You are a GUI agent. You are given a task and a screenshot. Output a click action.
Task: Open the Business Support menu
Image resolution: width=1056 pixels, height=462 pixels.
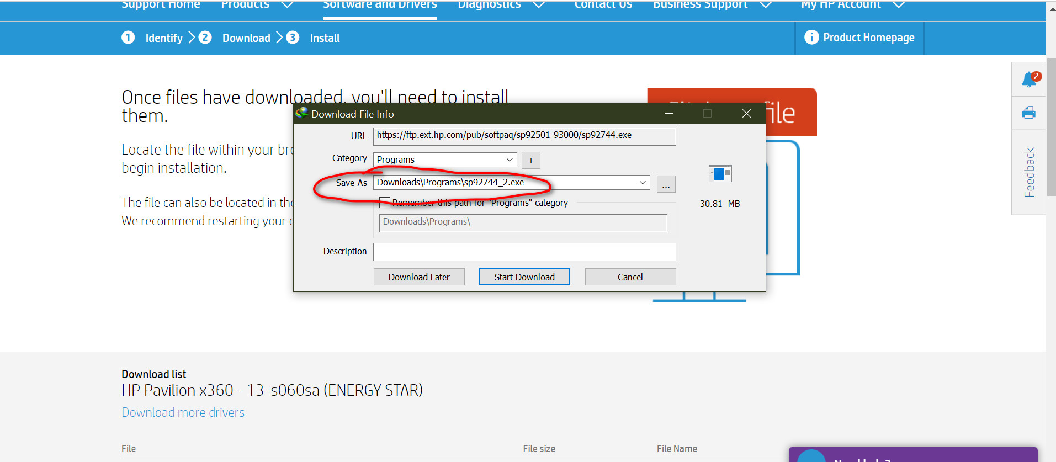pyautogui.click(x=700, y=5)
